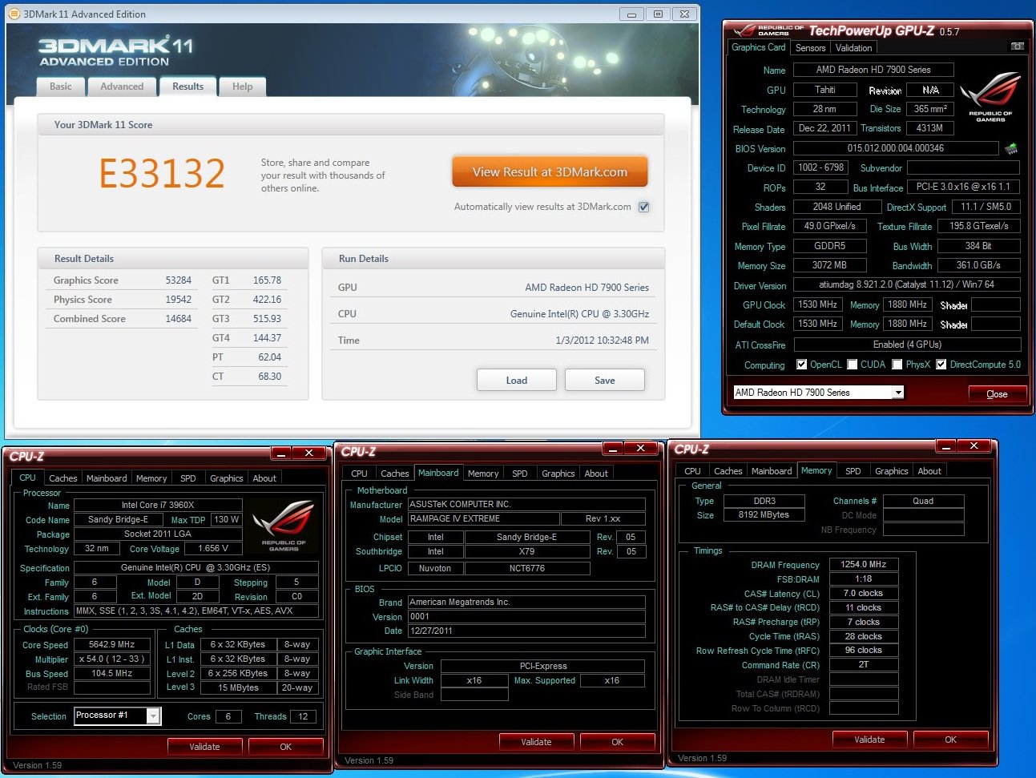Click the Core Voltage value 1.656 V
1036x778 pixels.
pyautogui.click(x=213, y=548)
